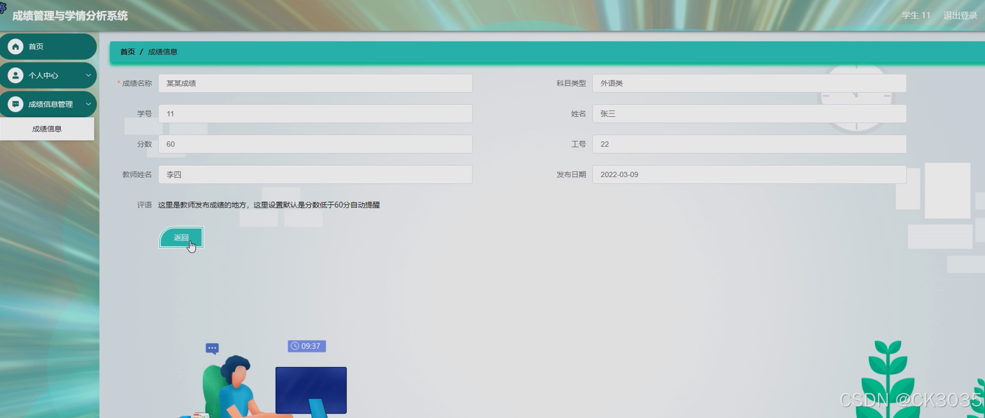985x418 pixels.
Task: Click the 发布日期 field showing 2022-03-09
Action: click(749, 175)
